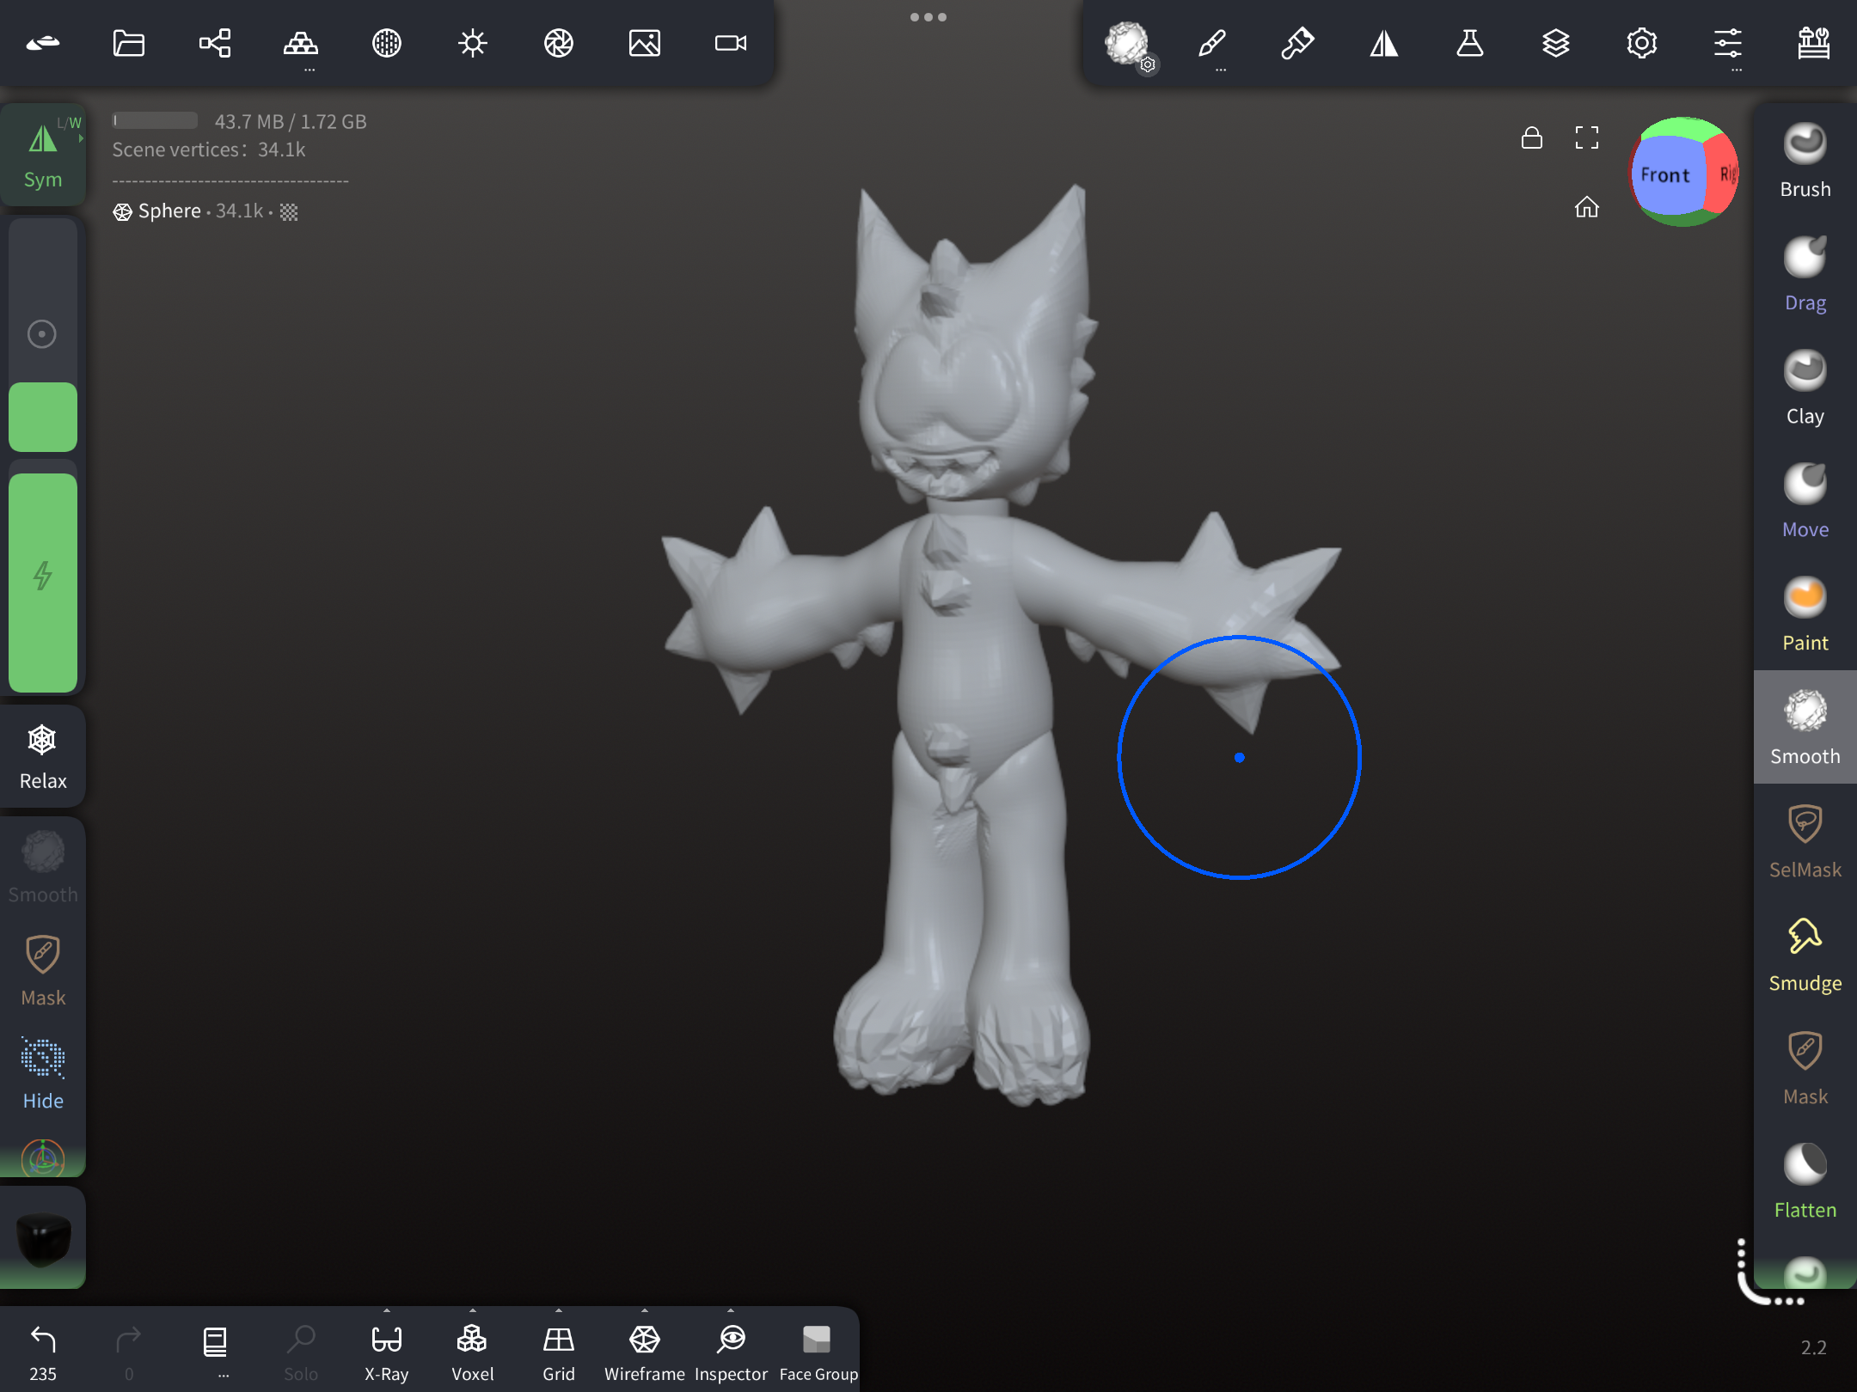Open the Lighting sun menu
The width and height of the screenshot is (1857, 1392).
(x=473, y=43)
